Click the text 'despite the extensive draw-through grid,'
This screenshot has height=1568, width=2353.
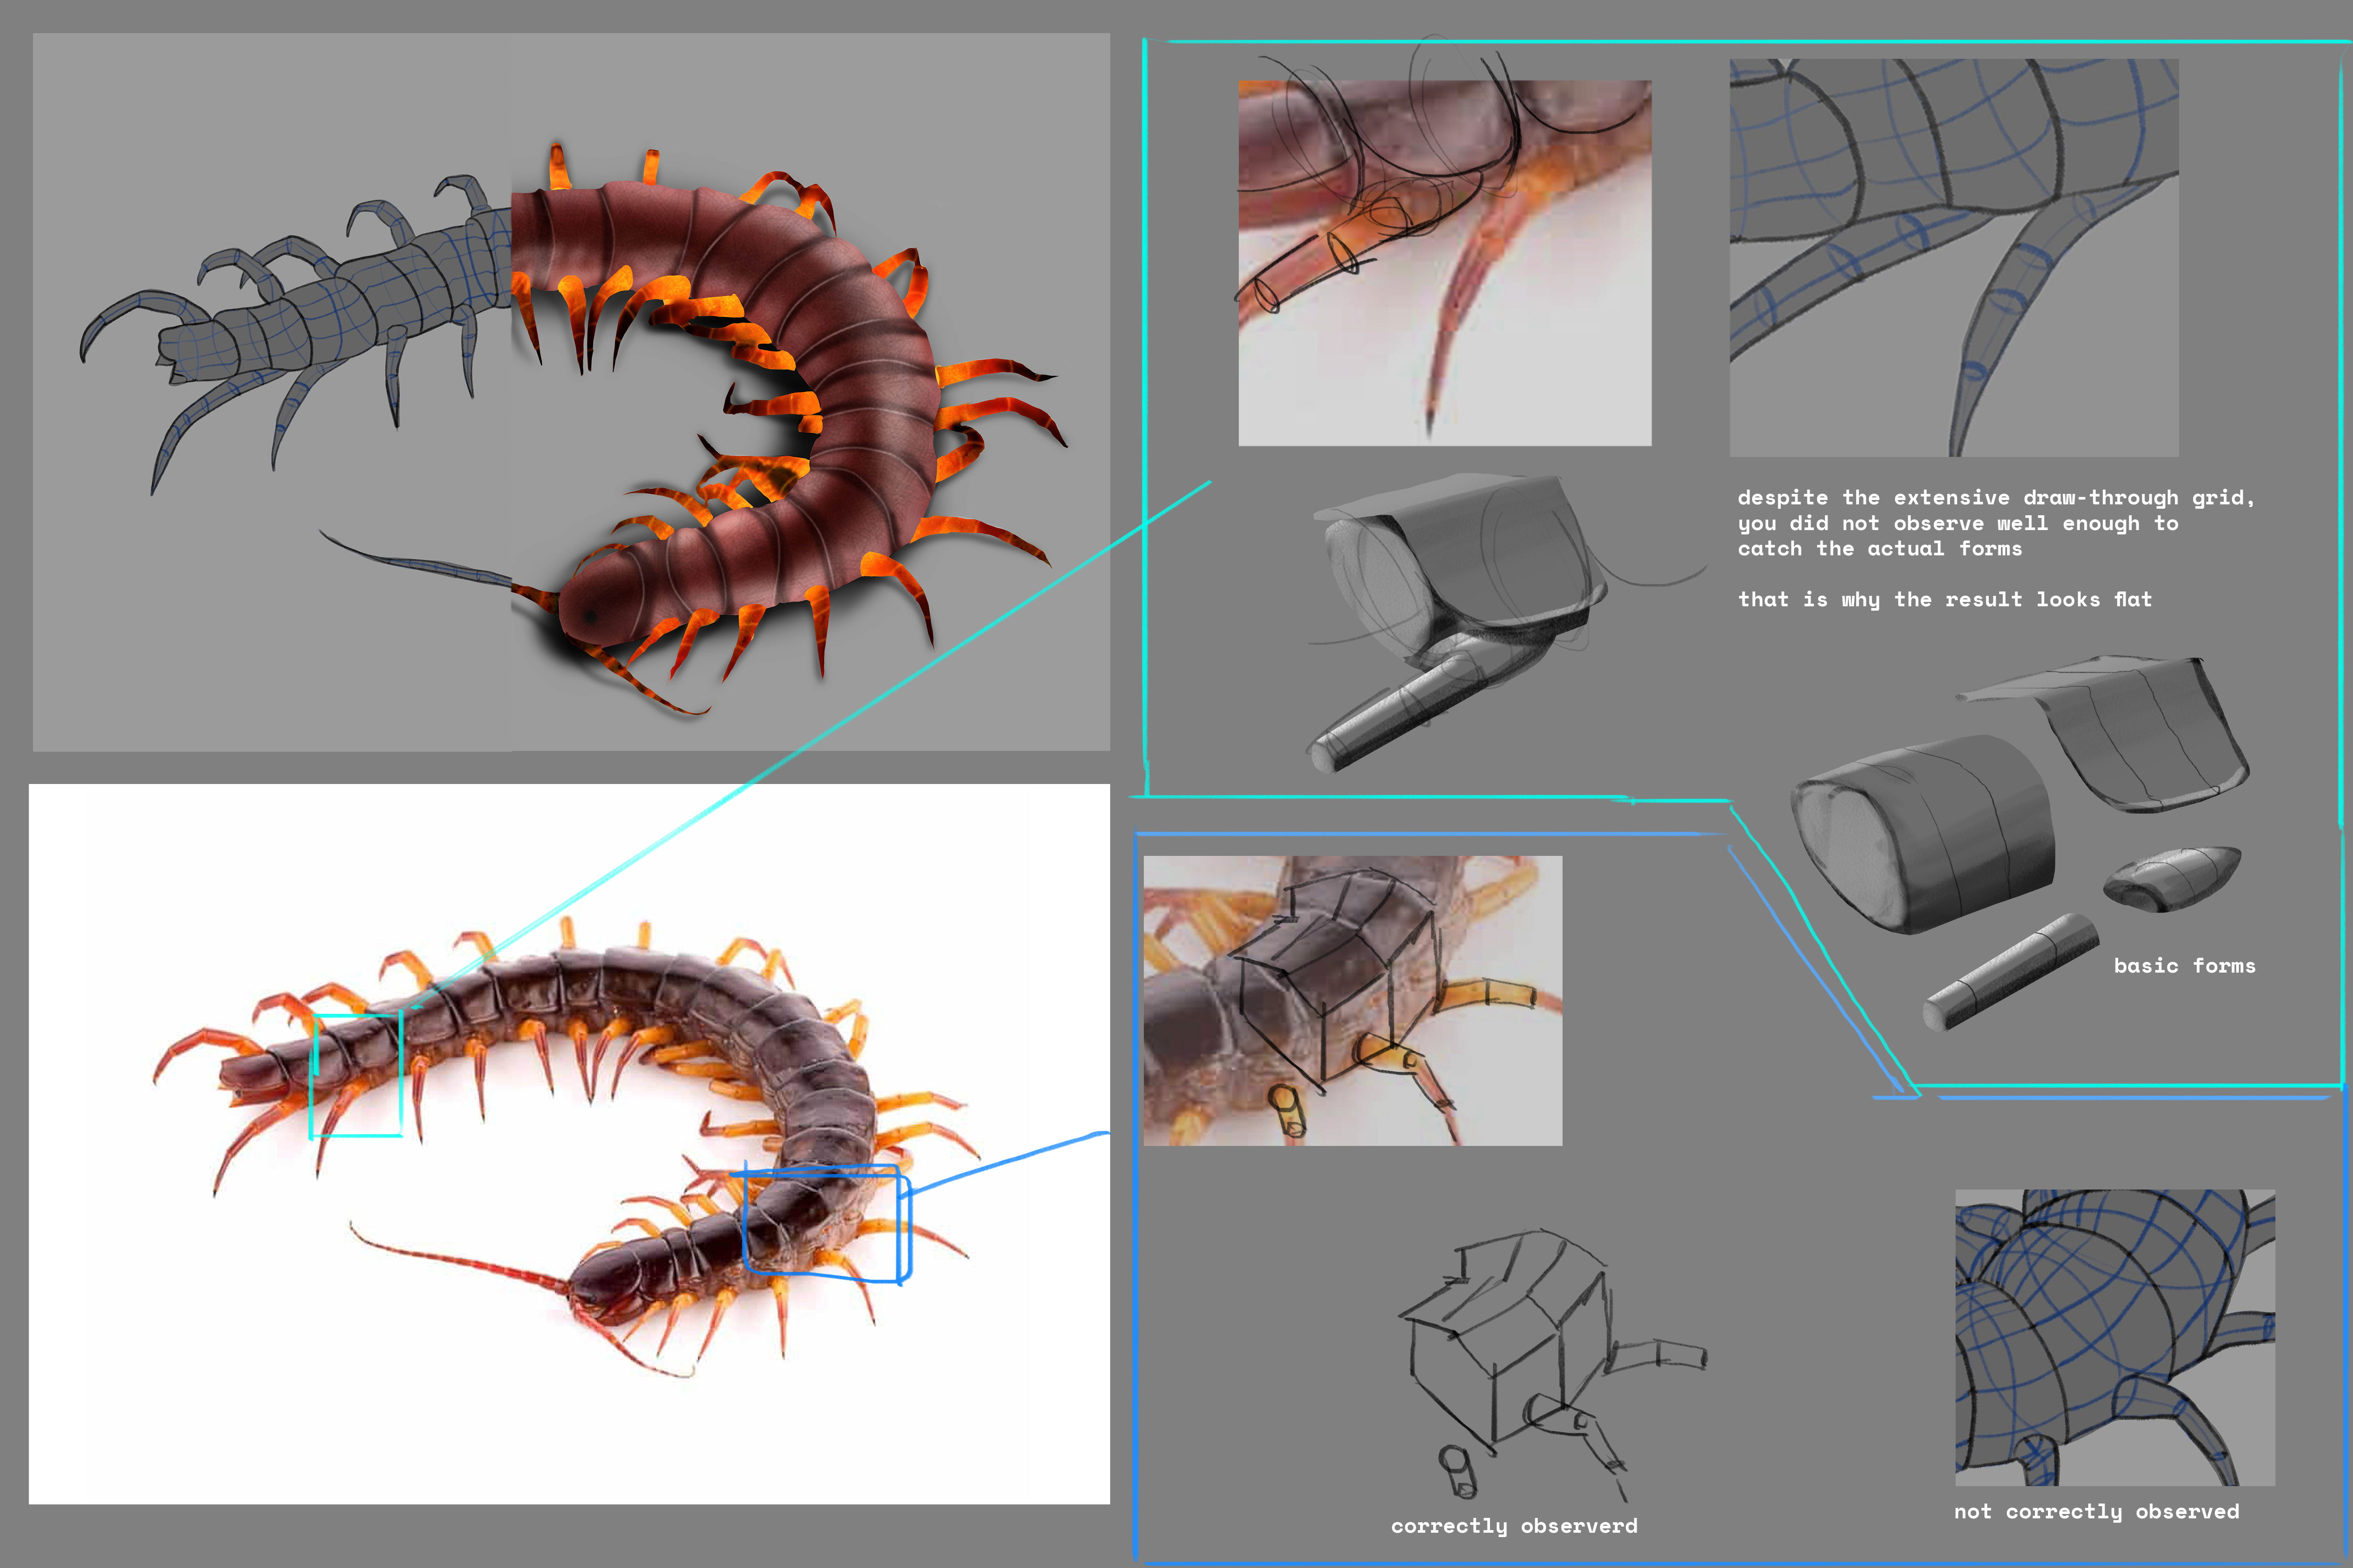pos(1996,497)
